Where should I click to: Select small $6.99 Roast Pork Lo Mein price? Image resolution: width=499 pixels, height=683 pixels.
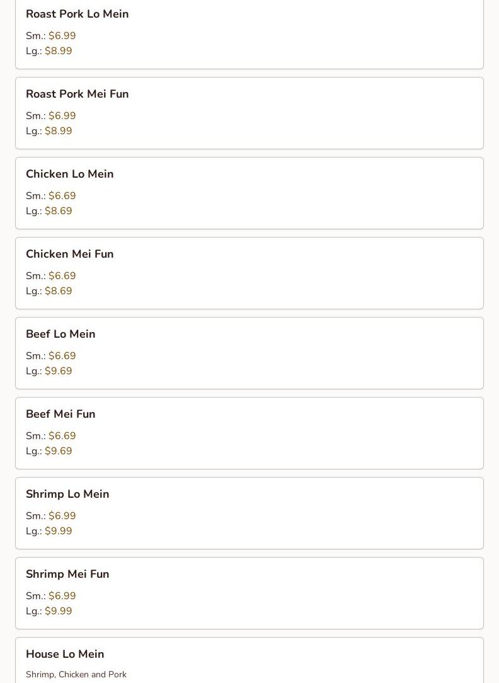click(x=62, y=36)
